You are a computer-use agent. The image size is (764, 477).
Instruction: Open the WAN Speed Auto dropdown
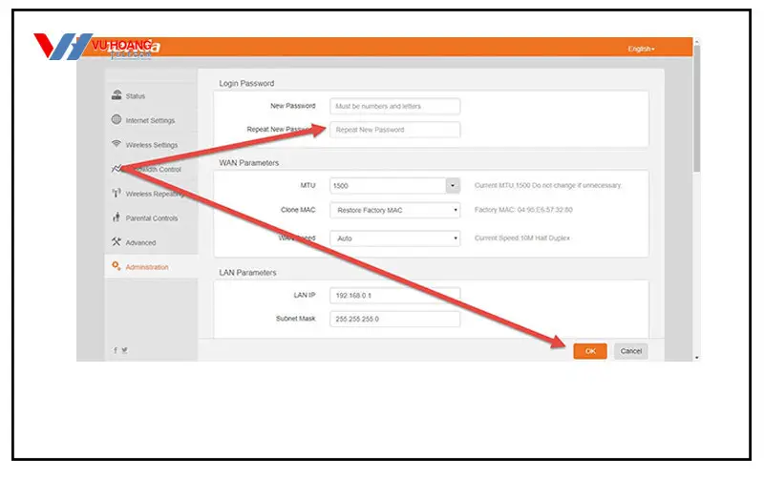pos(394,238)
